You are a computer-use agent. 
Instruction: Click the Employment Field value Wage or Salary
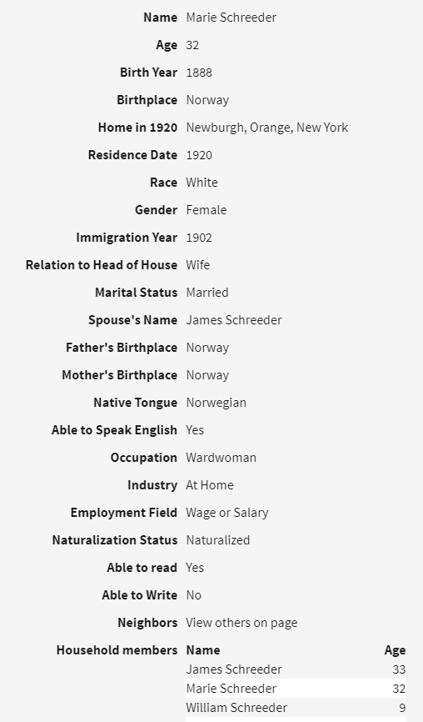pos(226,513)
